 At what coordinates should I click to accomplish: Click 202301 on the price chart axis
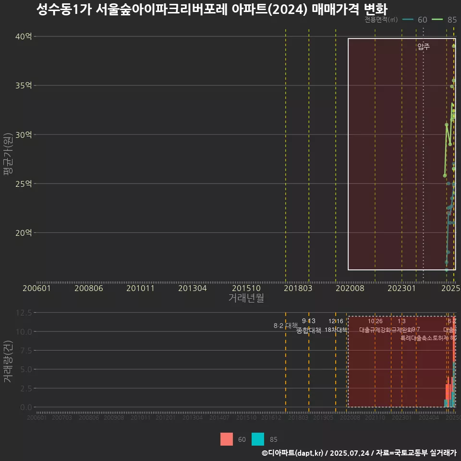(x=401, y=288)
